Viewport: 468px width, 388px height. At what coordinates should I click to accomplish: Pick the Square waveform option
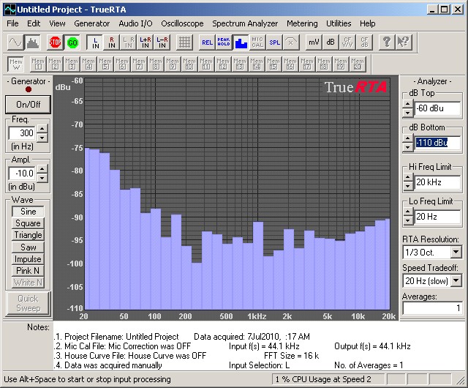pyautogui.click(x=28, y=223)
